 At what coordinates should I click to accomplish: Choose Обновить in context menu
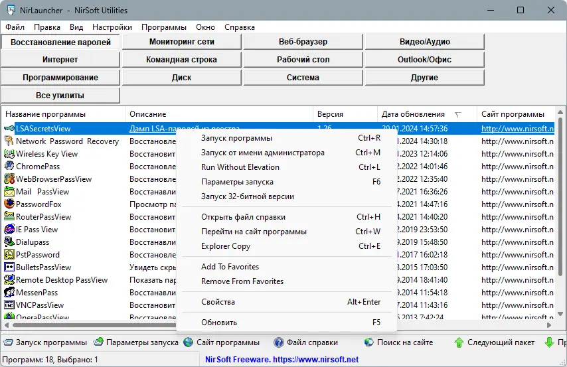pyautogui.click(x=286, y=322)
